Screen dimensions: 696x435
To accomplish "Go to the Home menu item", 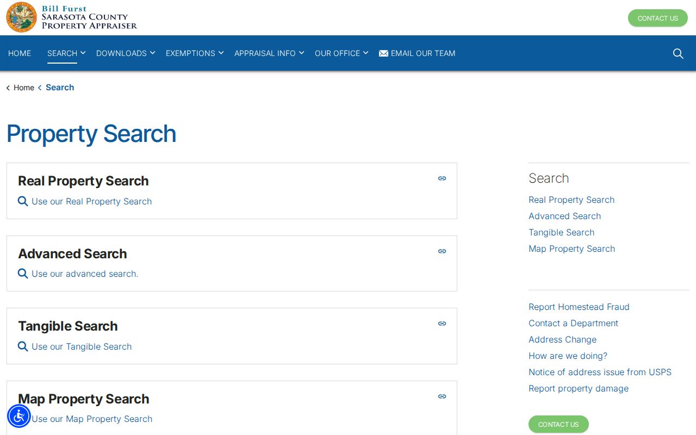I will [20, 53].
